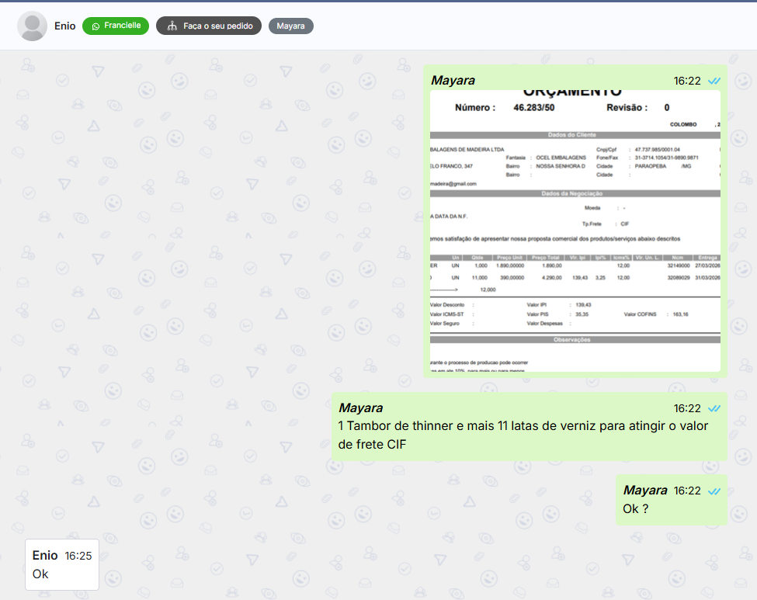Click the hierarchy icon beside Faça o seu pedido
This screenshot has width=757, height=600.
pyautogui.click(x=172, y=26)
